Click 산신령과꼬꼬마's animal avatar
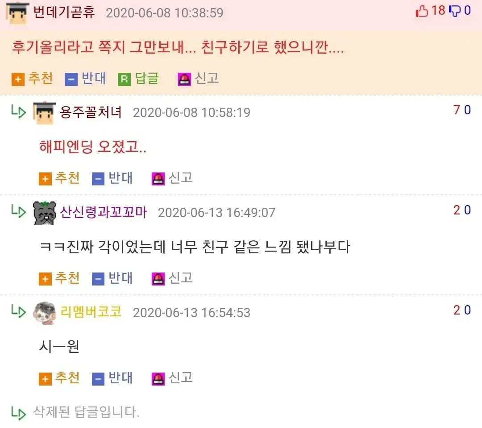 (x=45, y=213)
